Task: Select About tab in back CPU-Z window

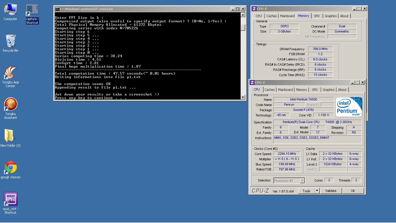Action: [344, 16]
